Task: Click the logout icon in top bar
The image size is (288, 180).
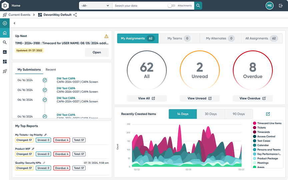Action: 281,6
